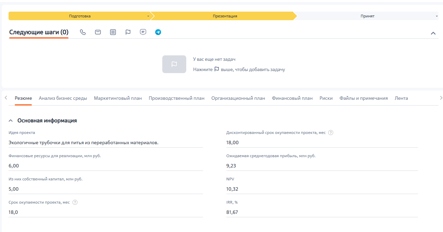The image size is (443, 232).
Task: Click the note list icon
Action: click(113, 32)
